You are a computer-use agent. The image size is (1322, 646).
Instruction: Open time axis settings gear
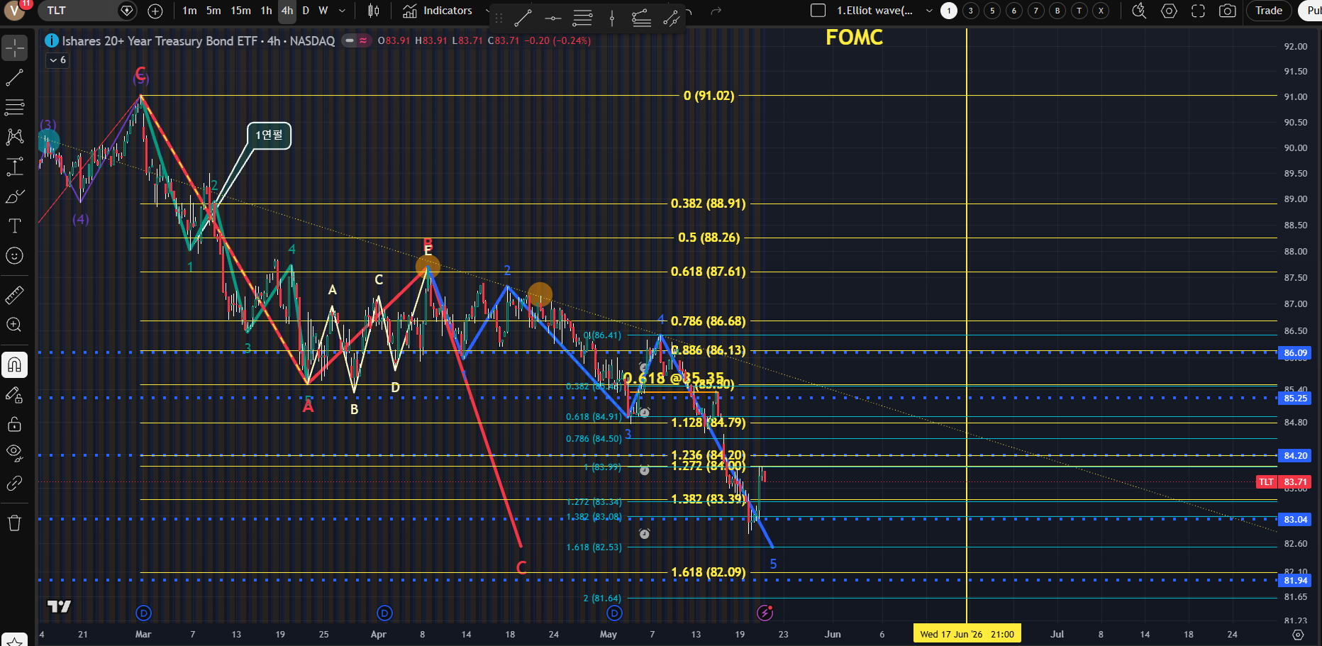point(1298,635)
